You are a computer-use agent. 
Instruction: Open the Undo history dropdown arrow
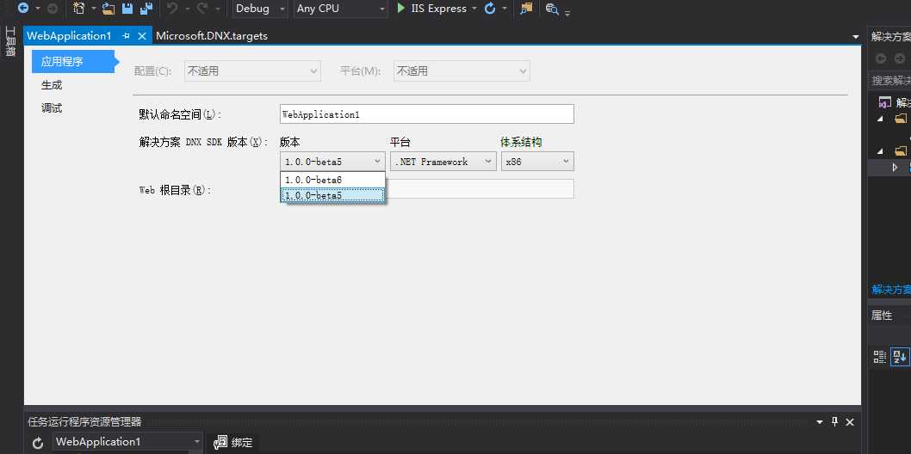tap(187, 9)
